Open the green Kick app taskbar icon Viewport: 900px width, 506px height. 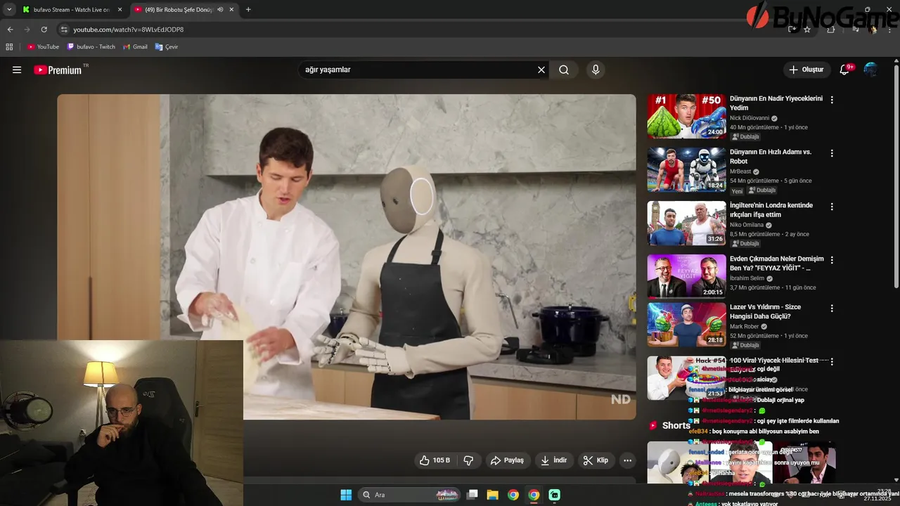click(554, 495)
